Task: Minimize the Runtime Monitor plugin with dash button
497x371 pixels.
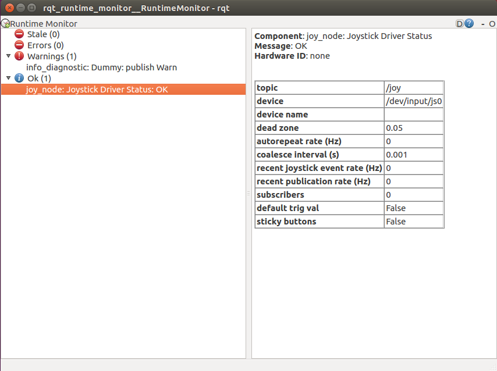Action: 484,24
